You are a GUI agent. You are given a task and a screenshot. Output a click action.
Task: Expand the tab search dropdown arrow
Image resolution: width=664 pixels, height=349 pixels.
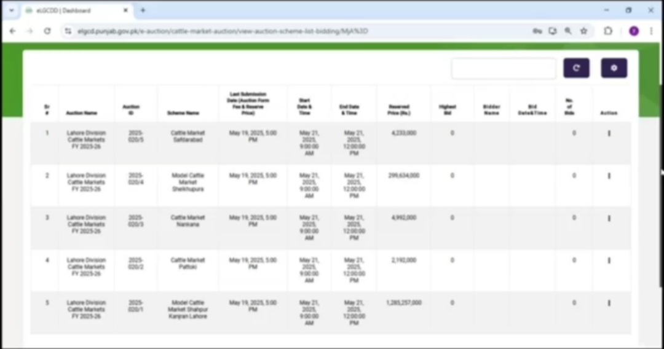click(11, 10)
